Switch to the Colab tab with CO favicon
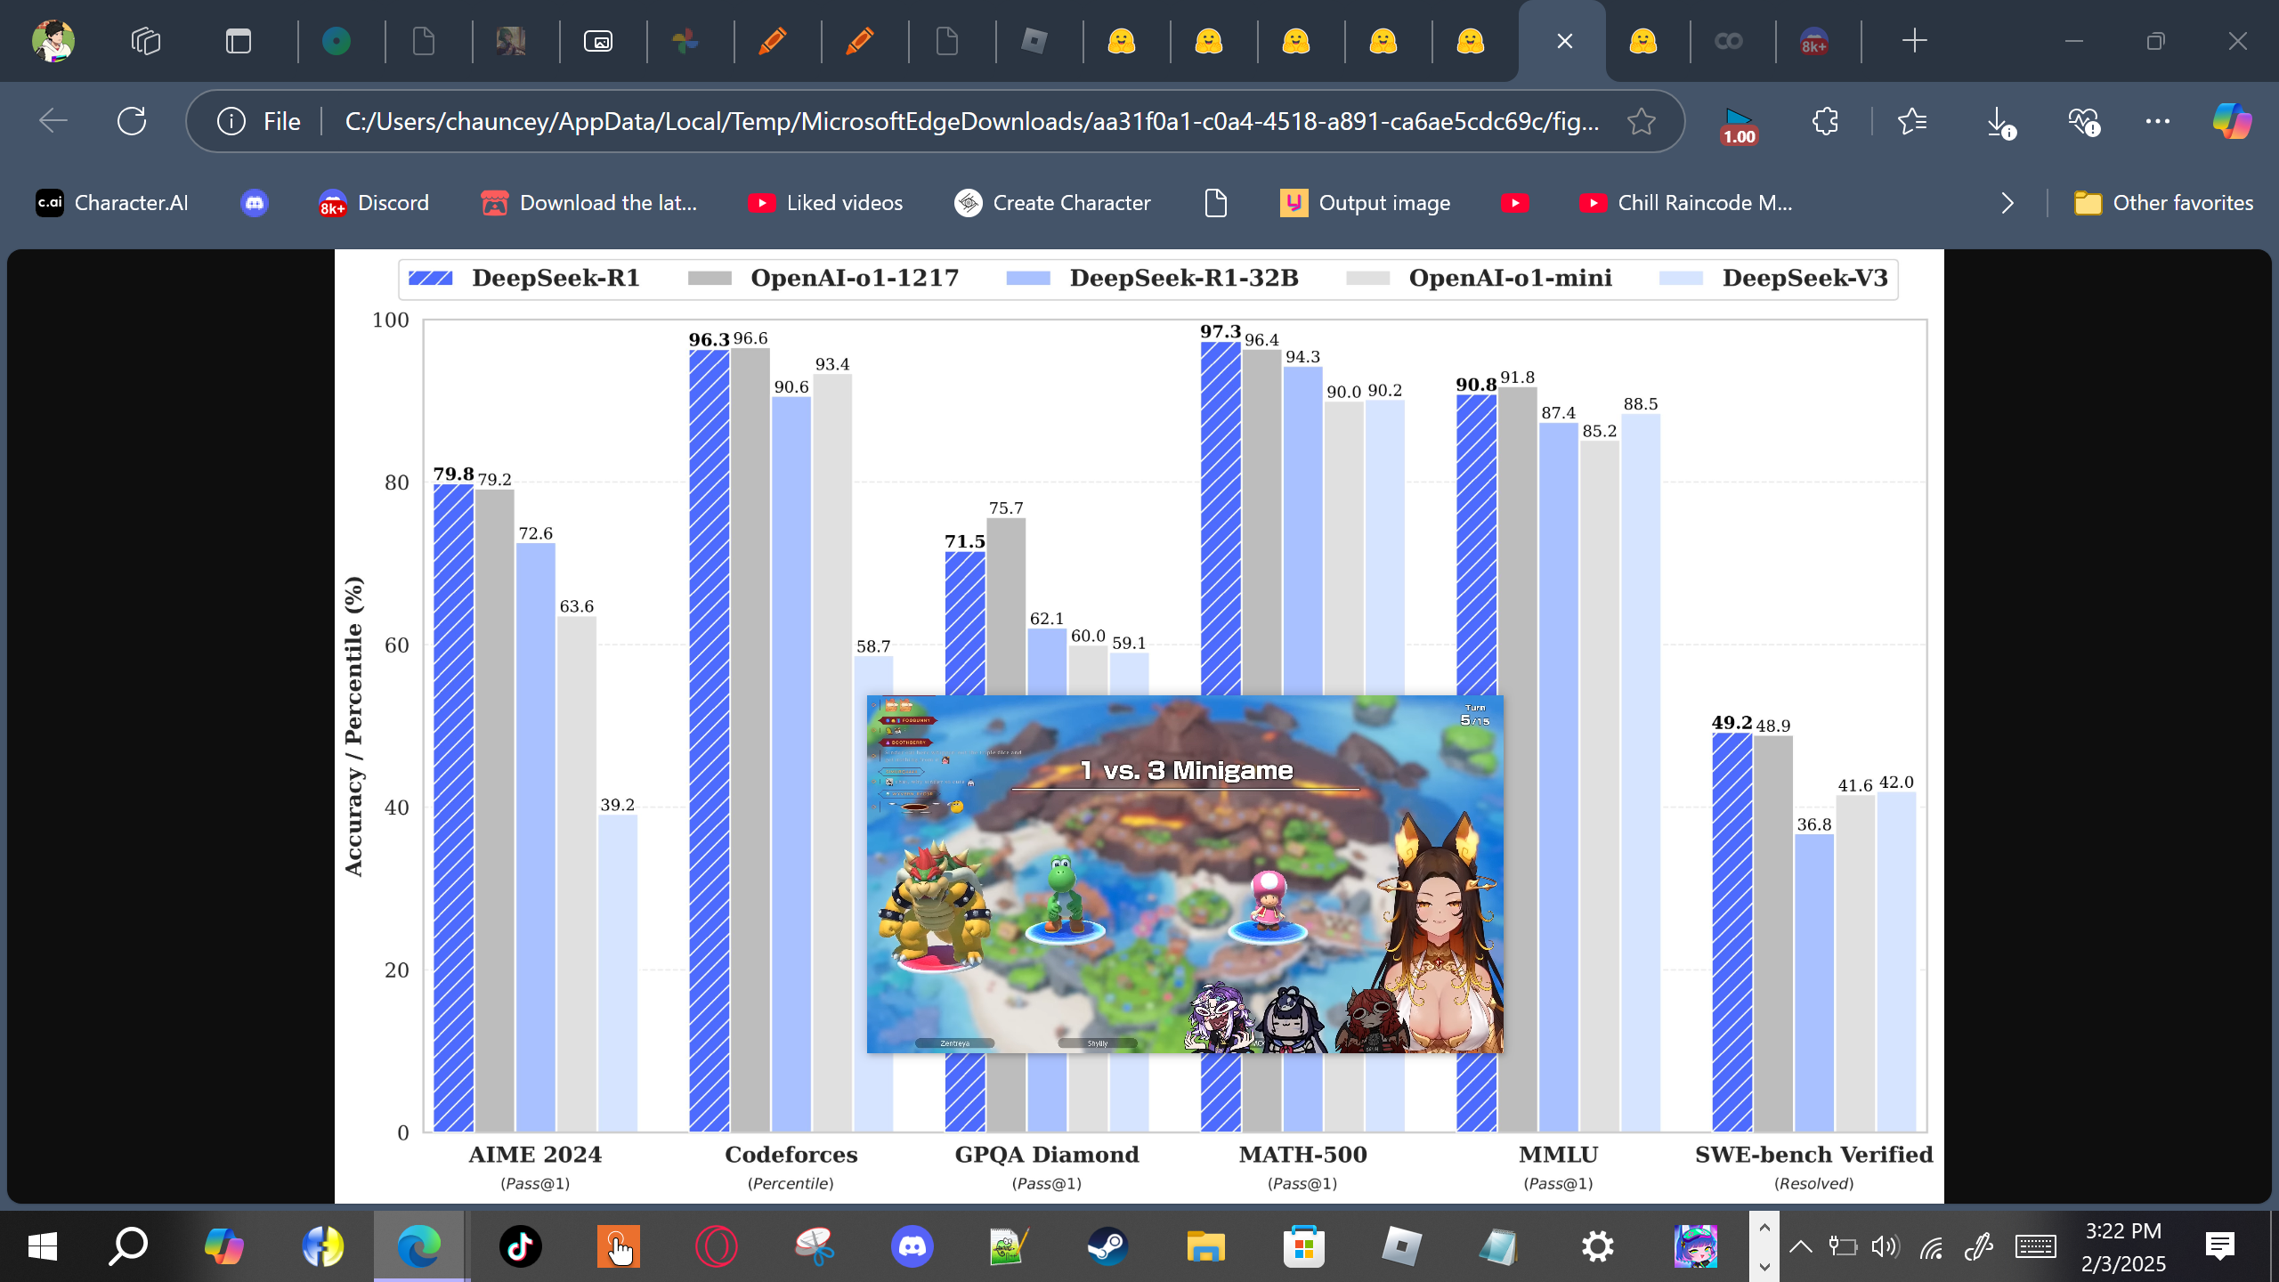The width and height of the screenshot is (2279, 1282). point(1729,41)
